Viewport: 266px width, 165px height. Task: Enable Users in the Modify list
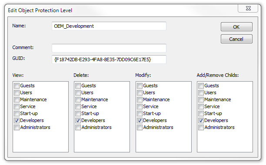140,92
